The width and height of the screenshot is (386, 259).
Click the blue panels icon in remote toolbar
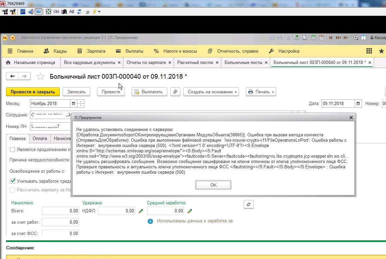pyautogui.click(x=23, y=12)
